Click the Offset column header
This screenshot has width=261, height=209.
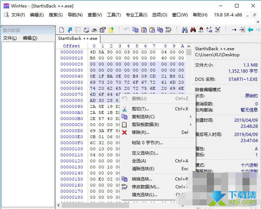tap(72, 46)
